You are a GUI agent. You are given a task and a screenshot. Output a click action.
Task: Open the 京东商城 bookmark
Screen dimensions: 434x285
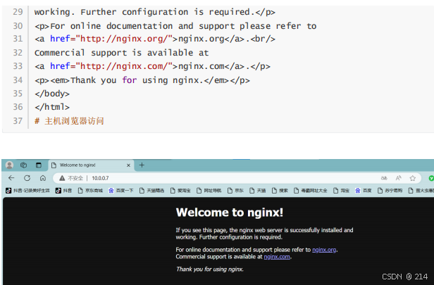90,191
